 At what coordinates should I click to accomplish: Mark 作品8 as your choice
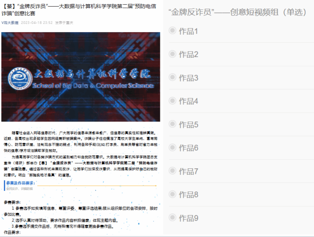172,194
